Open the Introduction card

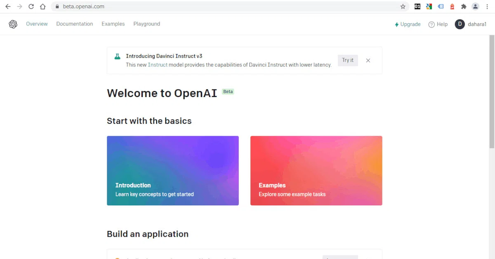173,171
